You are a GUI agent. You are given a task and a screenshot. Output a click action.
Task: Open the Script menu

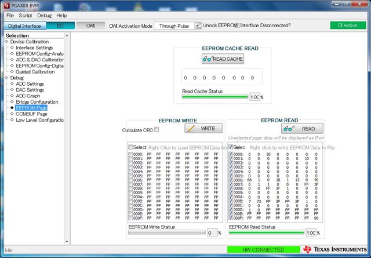(x=26, y=16)
